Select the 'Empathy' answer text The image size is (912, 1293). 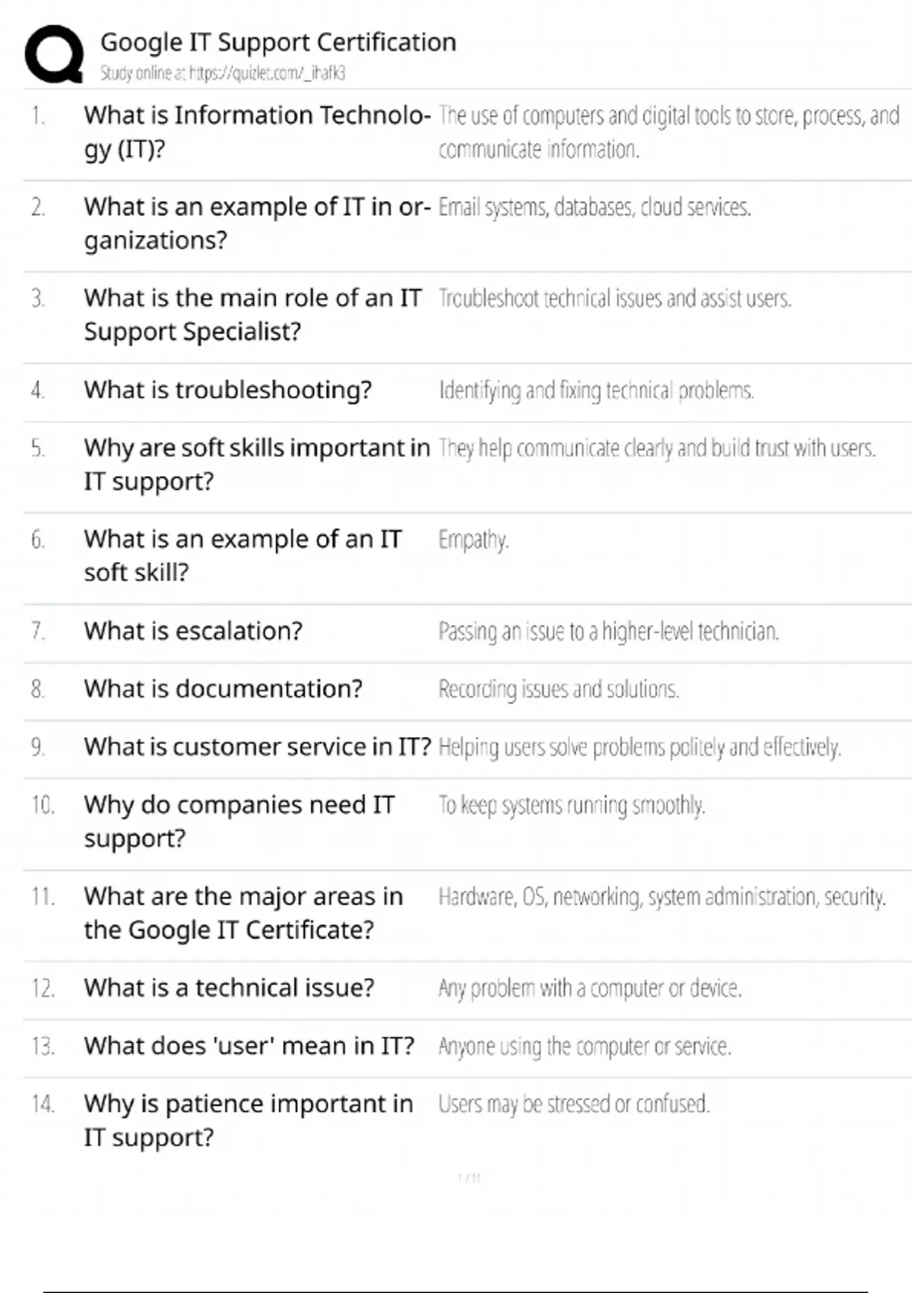pos(473,540)
